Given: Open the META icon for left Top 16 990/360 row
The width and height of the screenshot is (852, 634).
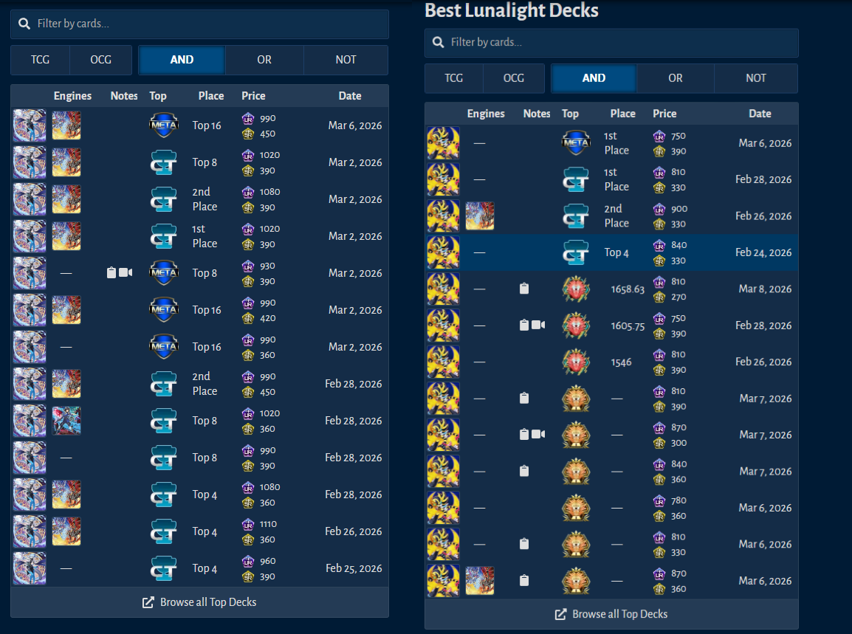Looking at the screenshot, I should [164, 347].
